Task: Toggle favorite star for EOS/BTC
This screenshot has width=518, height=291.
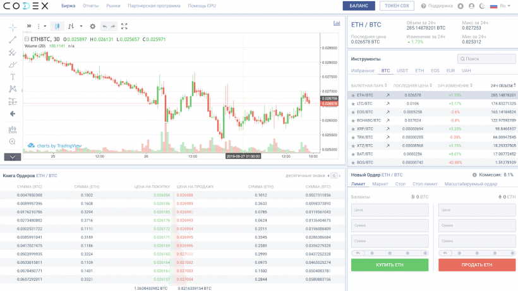Action: tap(353, 113)
